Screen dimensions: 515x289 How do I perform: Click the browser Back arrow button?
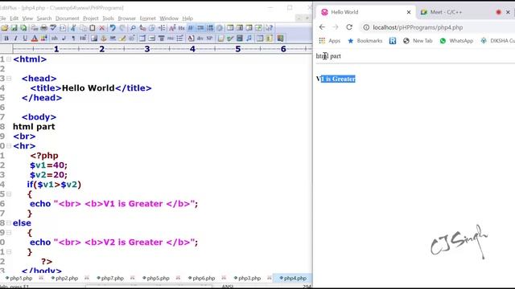(322, 27)
